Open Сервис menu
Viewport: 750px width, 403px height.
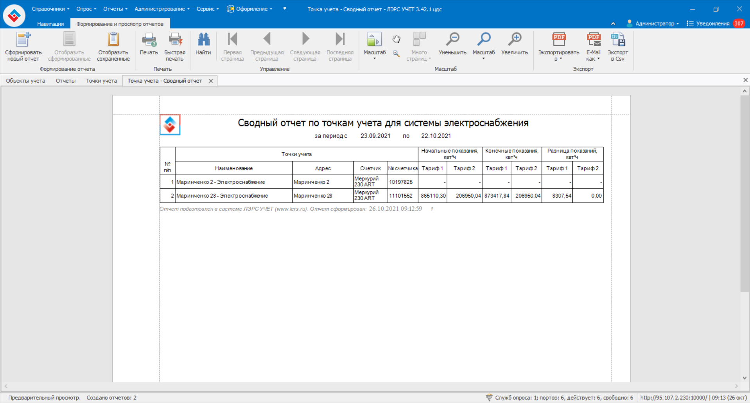coord(208,9)
